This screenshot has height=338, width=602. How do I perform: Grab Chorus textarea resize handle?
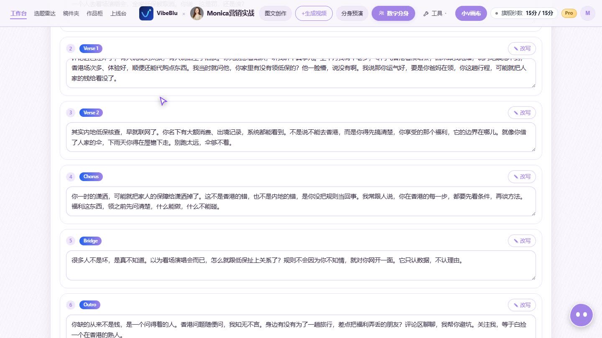click(533, 213)
